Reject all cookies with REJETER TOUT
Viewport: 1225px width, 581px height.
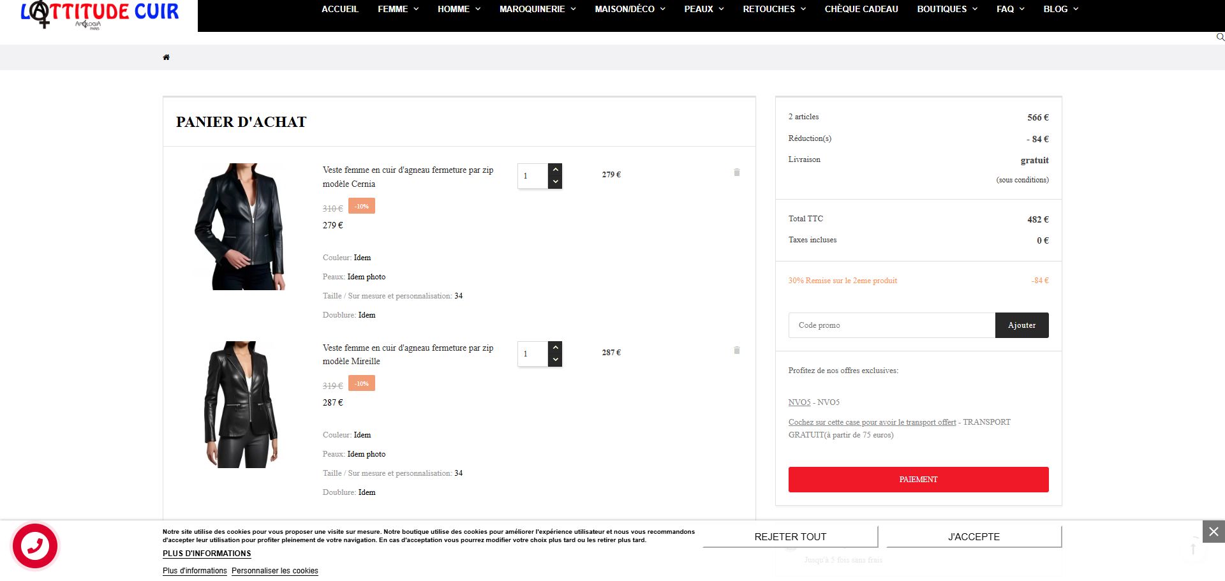(791, 537)
